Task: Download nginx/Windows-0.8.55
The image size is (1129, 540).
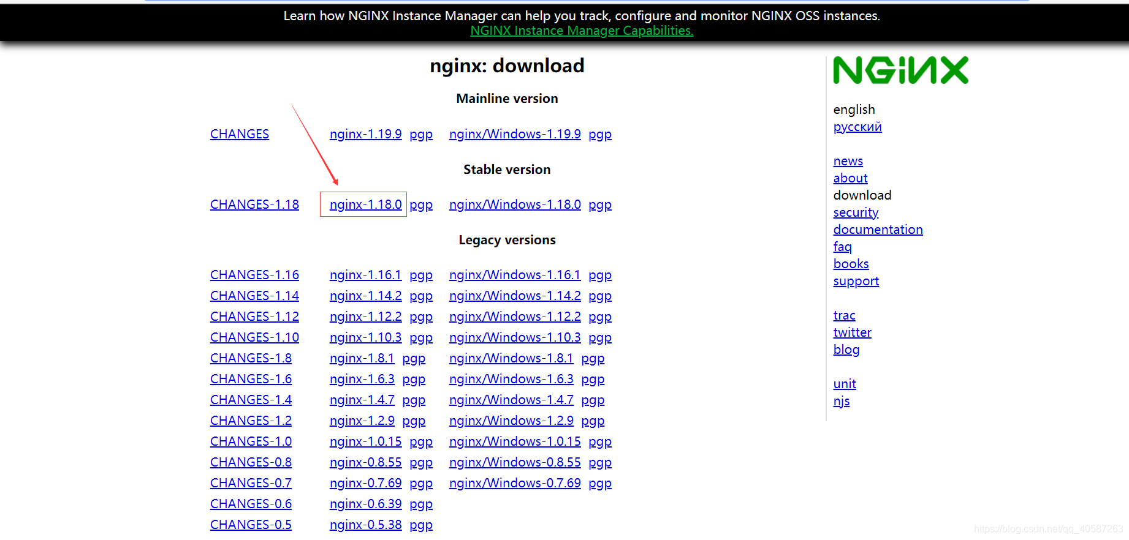Action: [515, 462]
